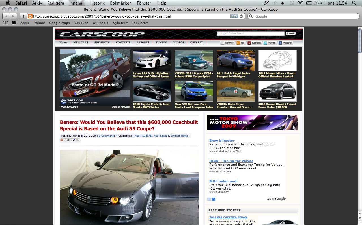Open Google search engine dropdown magnifier
The image size is (362, 225).
(251, 16)
